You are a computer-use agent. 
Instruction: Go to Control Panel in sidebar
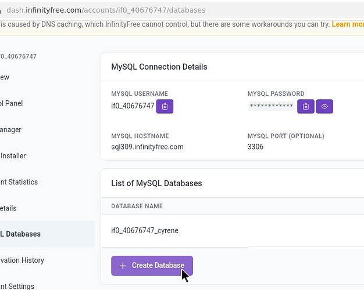pyautogui.click(x=12, y=103)
